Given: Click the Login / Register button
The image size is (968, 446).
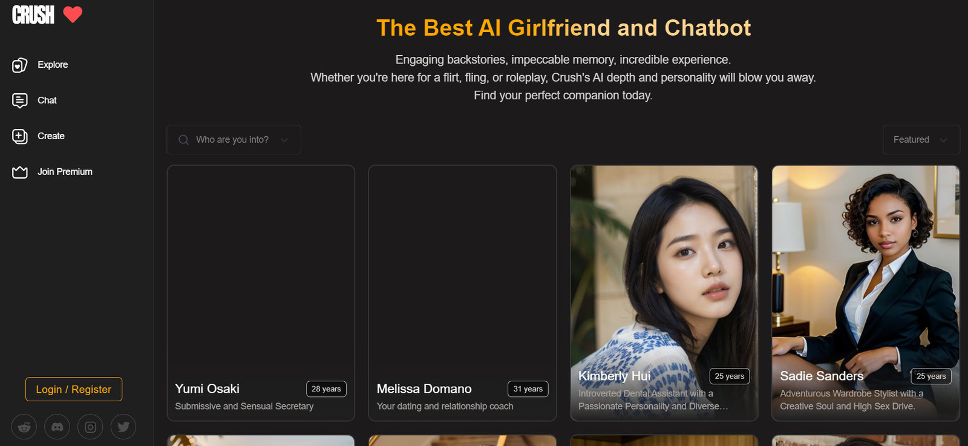Looking at the screenshot, I should pyautogui.click(x=74, y=389).
